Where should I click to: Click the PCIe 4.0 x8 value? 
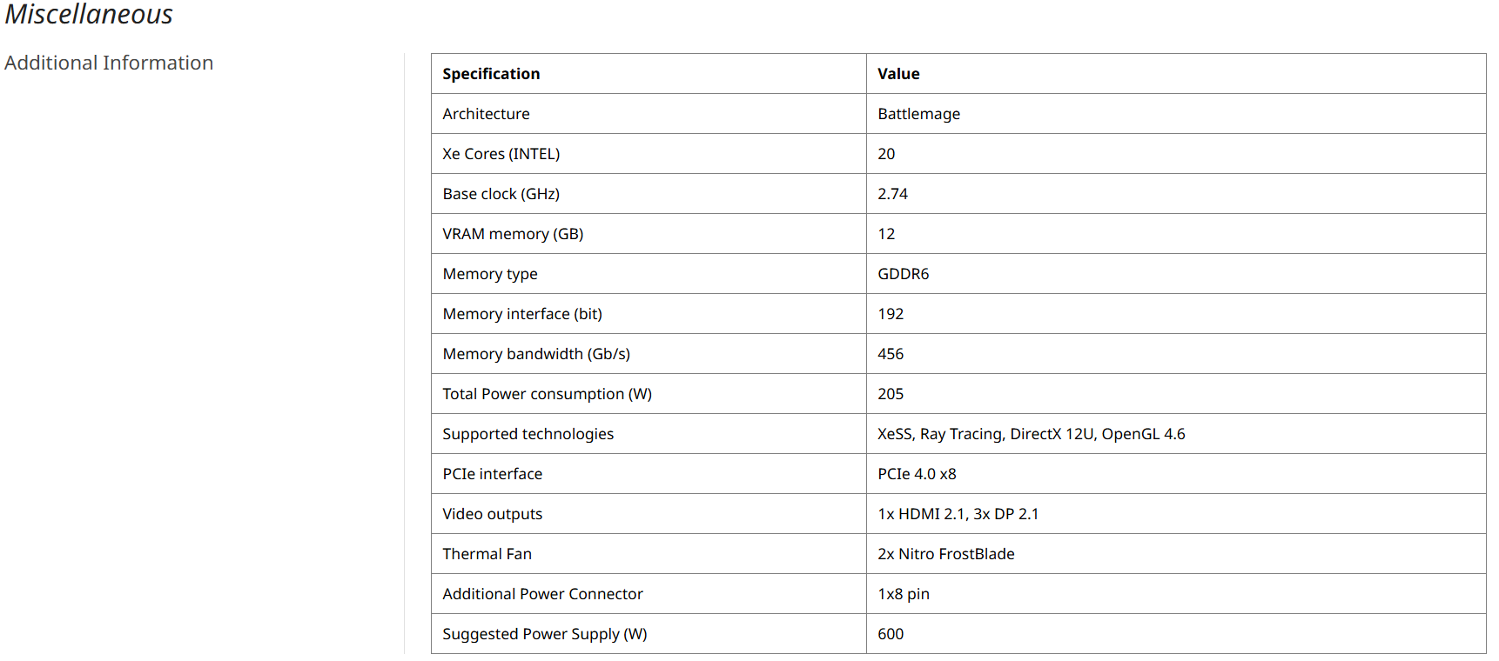click(x=917, y=474)
